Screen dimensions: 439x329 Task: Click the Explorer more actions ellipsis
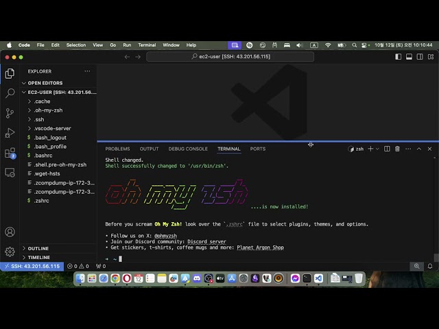click(87, 71)
